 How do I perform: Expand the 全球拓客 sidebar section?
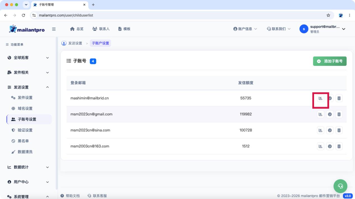pos(28,58)
